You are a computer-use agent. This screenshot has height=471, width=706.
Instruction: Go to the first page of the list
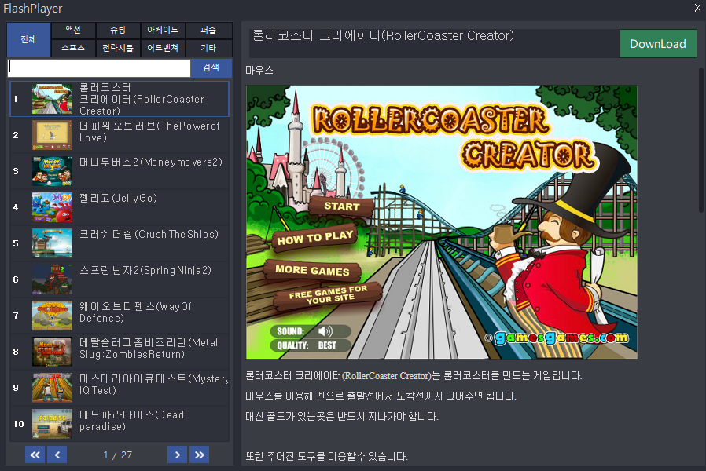tap(35, 455)
